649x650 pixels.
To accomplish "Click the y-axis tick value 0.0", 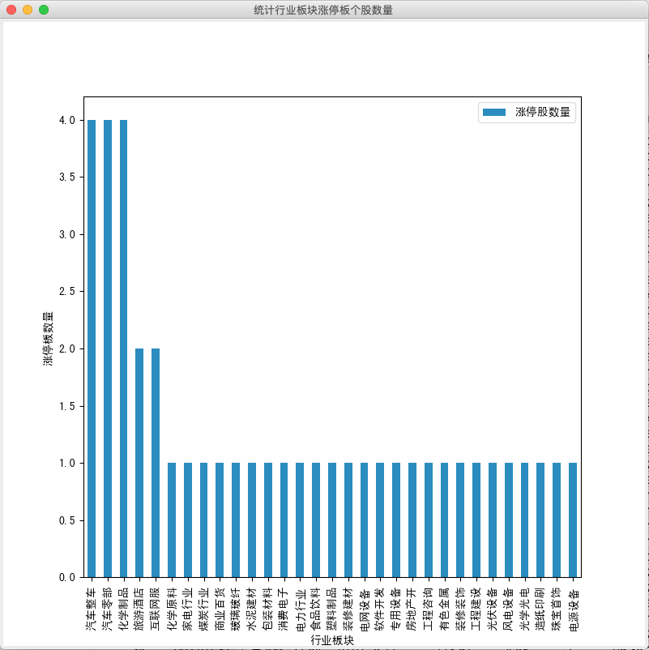I will click(x=67, y=577).
